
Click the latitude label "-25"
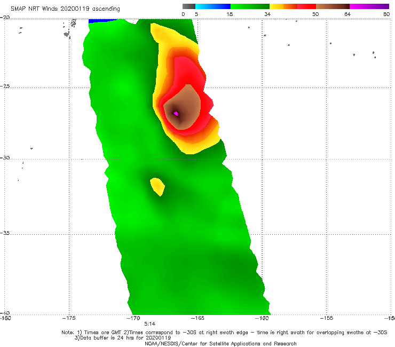5,86
